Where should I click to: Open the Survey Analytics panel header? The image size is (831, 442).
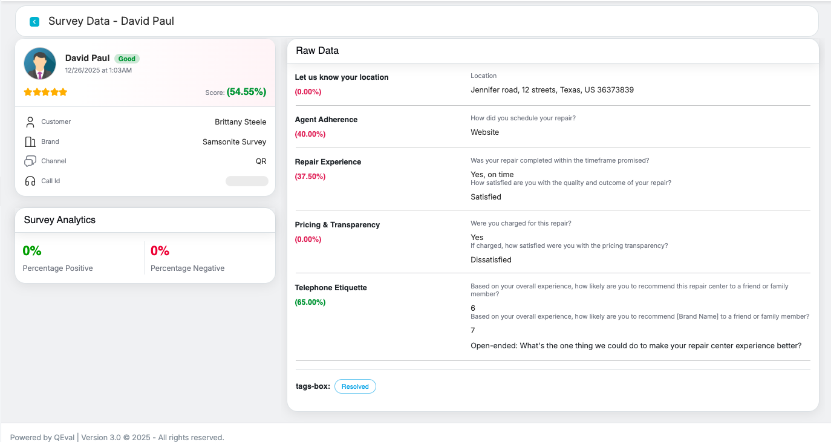pyautogui.click(x=60, y=220)
